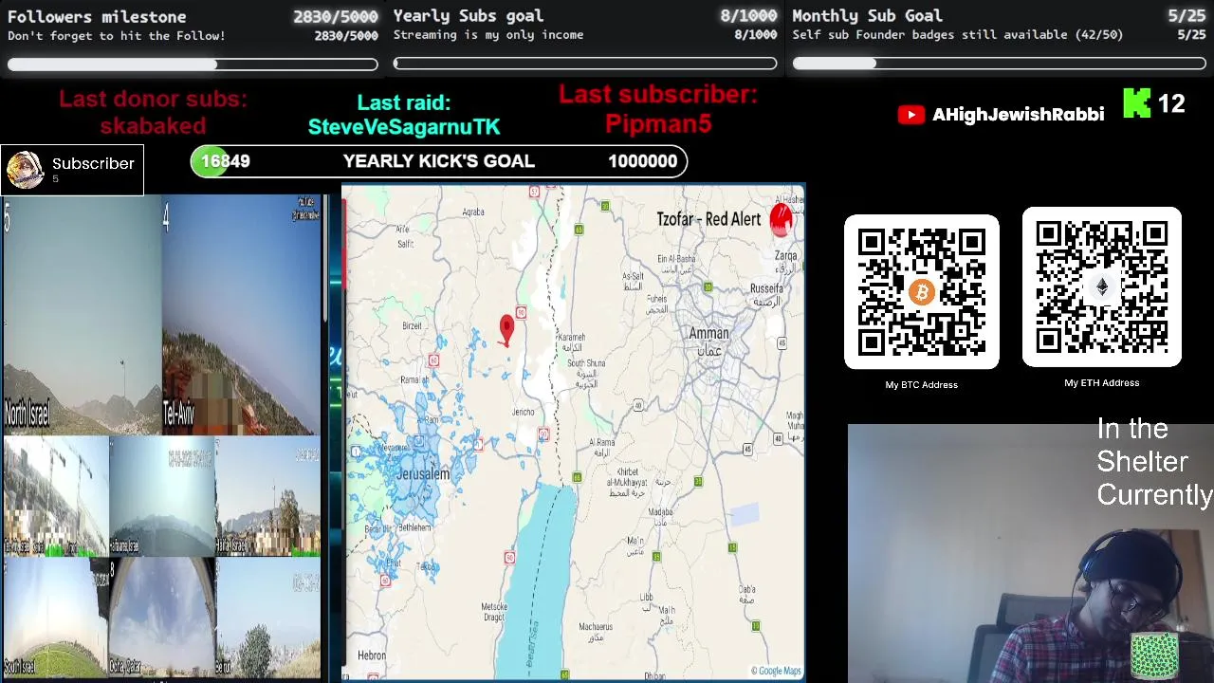Image resolution: width=1214 pixels, height=683 pixels.
Task: Click the Zarqa label on the map
Action: pyautogui.click(x=786, y=255)
